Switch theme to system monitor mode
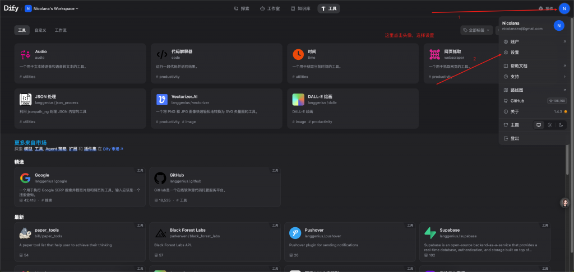 point(539,125)
